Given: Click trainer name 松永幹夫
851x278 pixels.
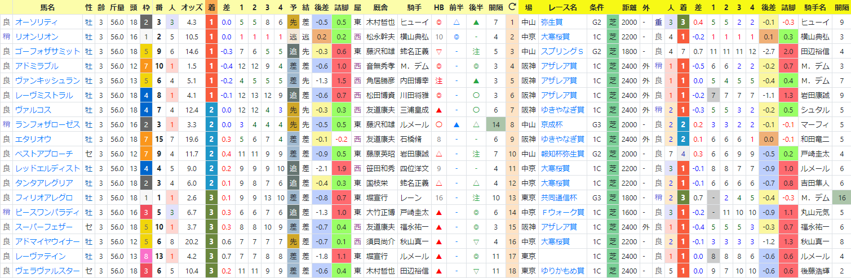Looking at the screenshot, I should (380, 37).
